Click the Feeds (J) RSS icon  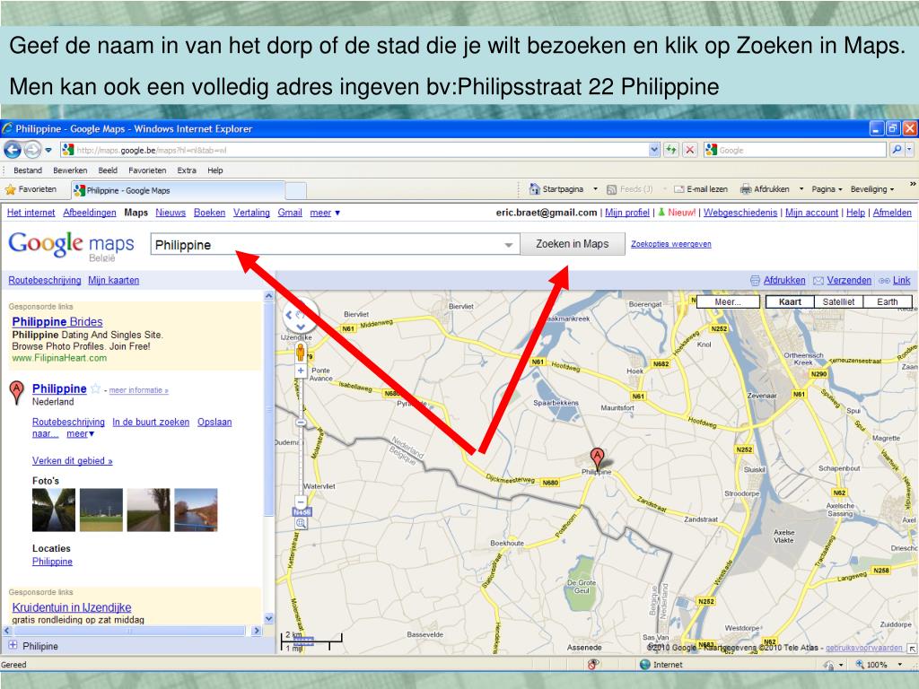point(611,189)
